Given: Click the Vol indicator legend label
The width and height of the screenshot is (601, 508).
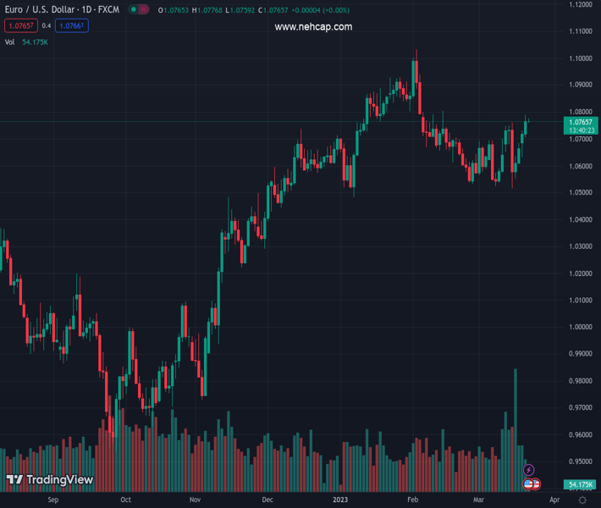Looking at the screenshot, I should pos(9,42).
